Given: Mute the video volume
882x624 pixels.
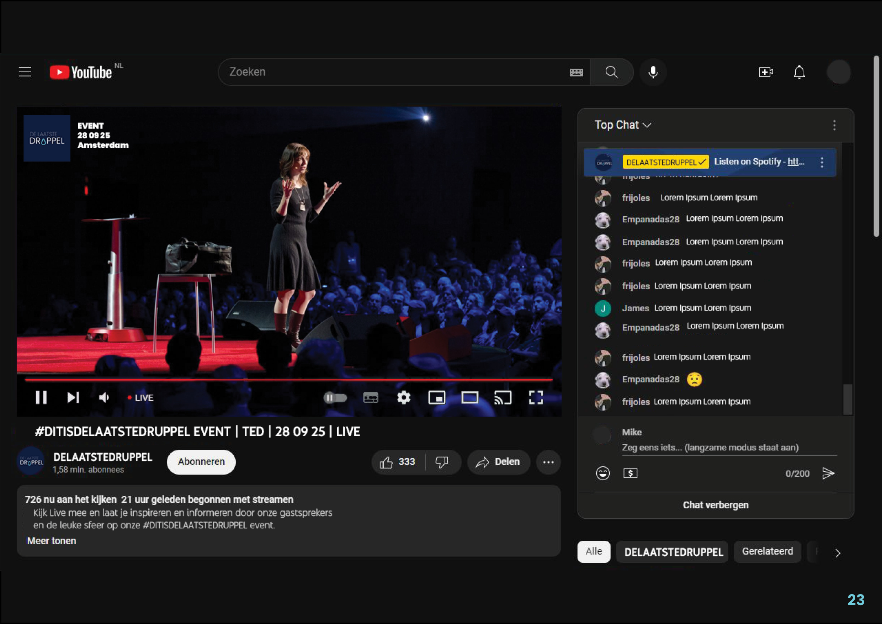Looking at the screenshot, I should click(x=104, y=397).
